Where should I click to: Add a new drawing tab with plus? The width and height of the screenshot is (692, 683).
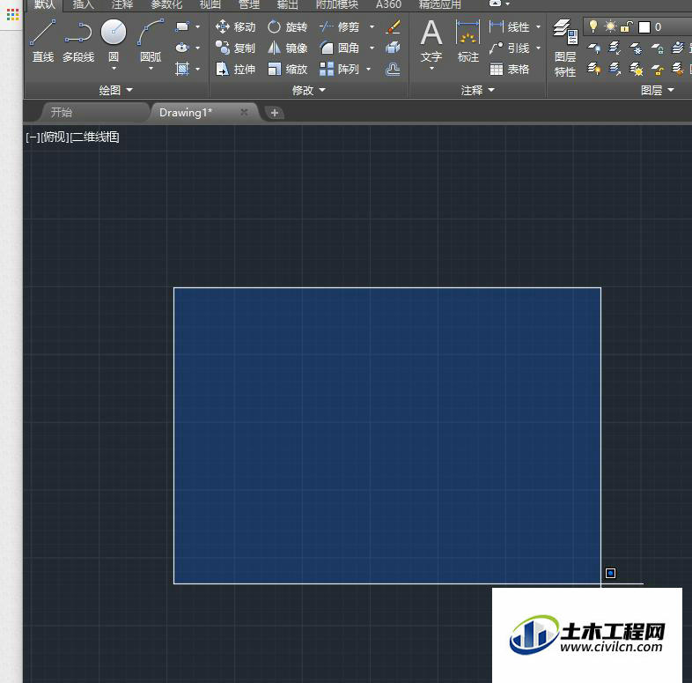tap(274, 113)
